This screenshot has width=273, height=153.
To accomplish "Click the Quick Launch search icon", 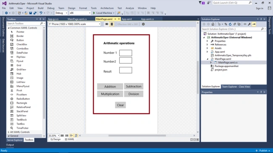I will [250, 3].
